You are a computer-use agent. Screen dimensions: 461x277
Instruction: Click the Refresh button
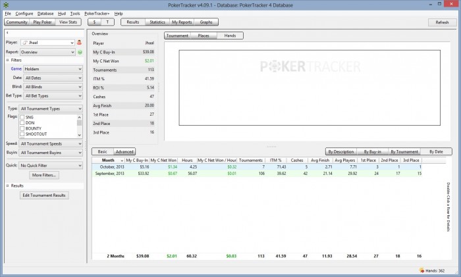tap(442, 22)
